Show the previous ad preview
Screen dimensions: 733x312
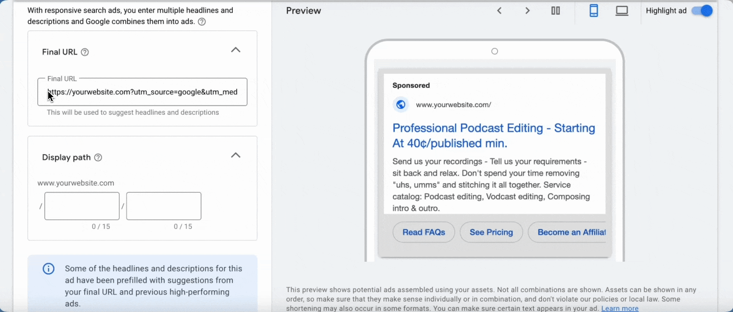499,11
